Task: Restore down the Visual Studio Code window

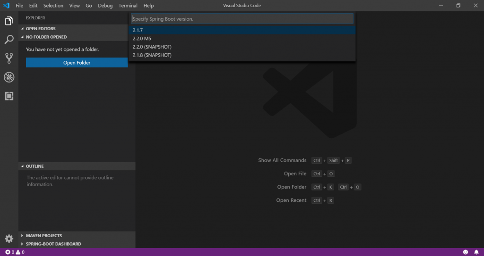Action: 458,6
